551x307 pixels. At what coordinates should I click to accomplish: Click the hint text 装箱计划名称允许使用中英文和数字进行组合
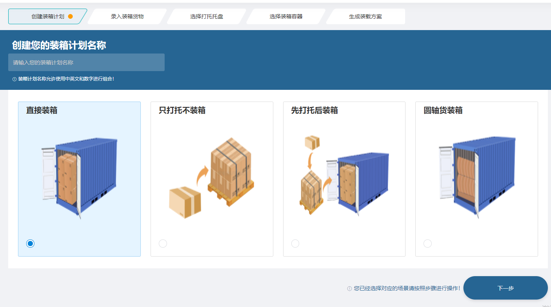click(66, 79)
